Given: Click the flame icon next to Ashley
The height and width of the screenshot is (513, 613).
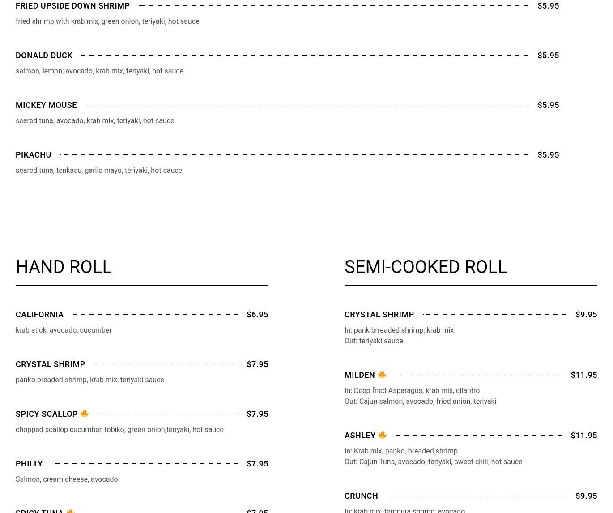Looking at the screenshot, I should tap(382, 435).
